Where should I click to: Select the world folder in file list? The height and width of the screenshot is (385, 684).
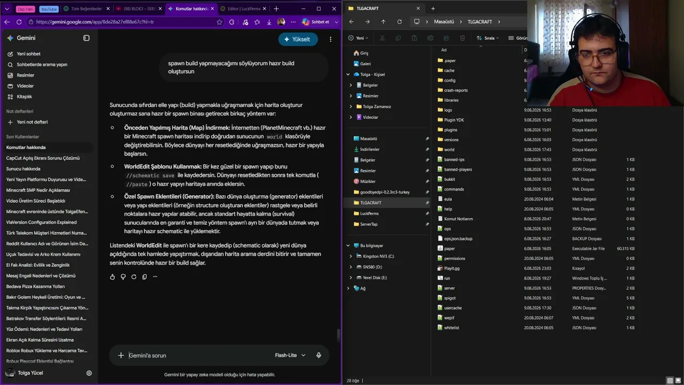click(449, 150)
